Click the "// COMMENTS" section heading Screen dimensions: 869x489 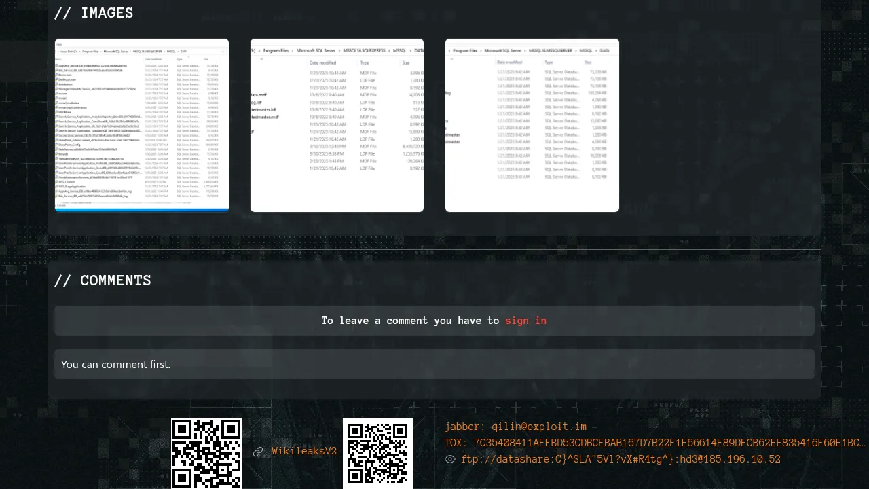tap(103, 280)
